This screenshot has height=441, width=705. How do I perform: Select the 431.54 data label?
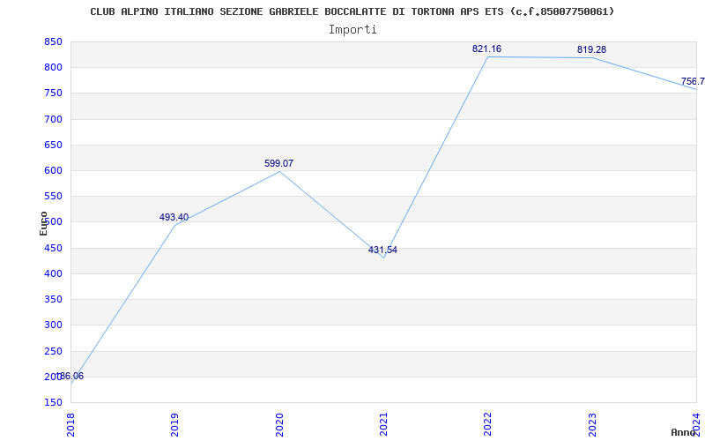coord(382,250)
